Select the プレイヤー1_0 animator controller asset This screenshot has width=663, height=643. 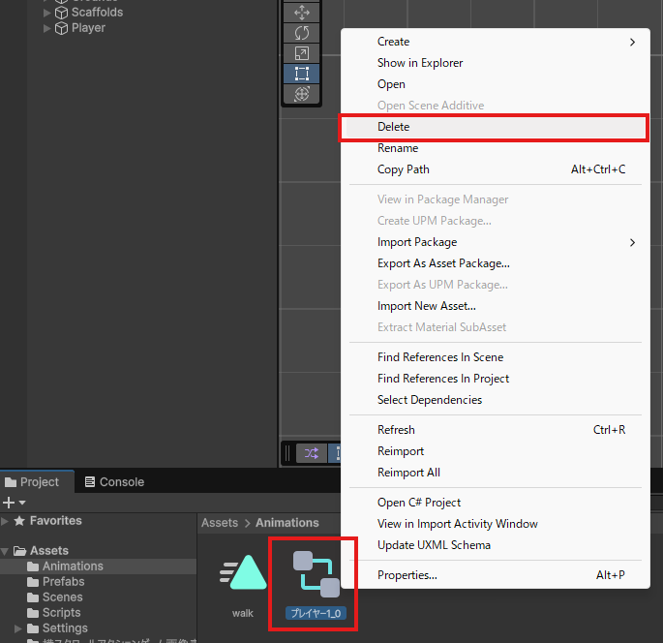pyautogui.click(x=316, y=586)
